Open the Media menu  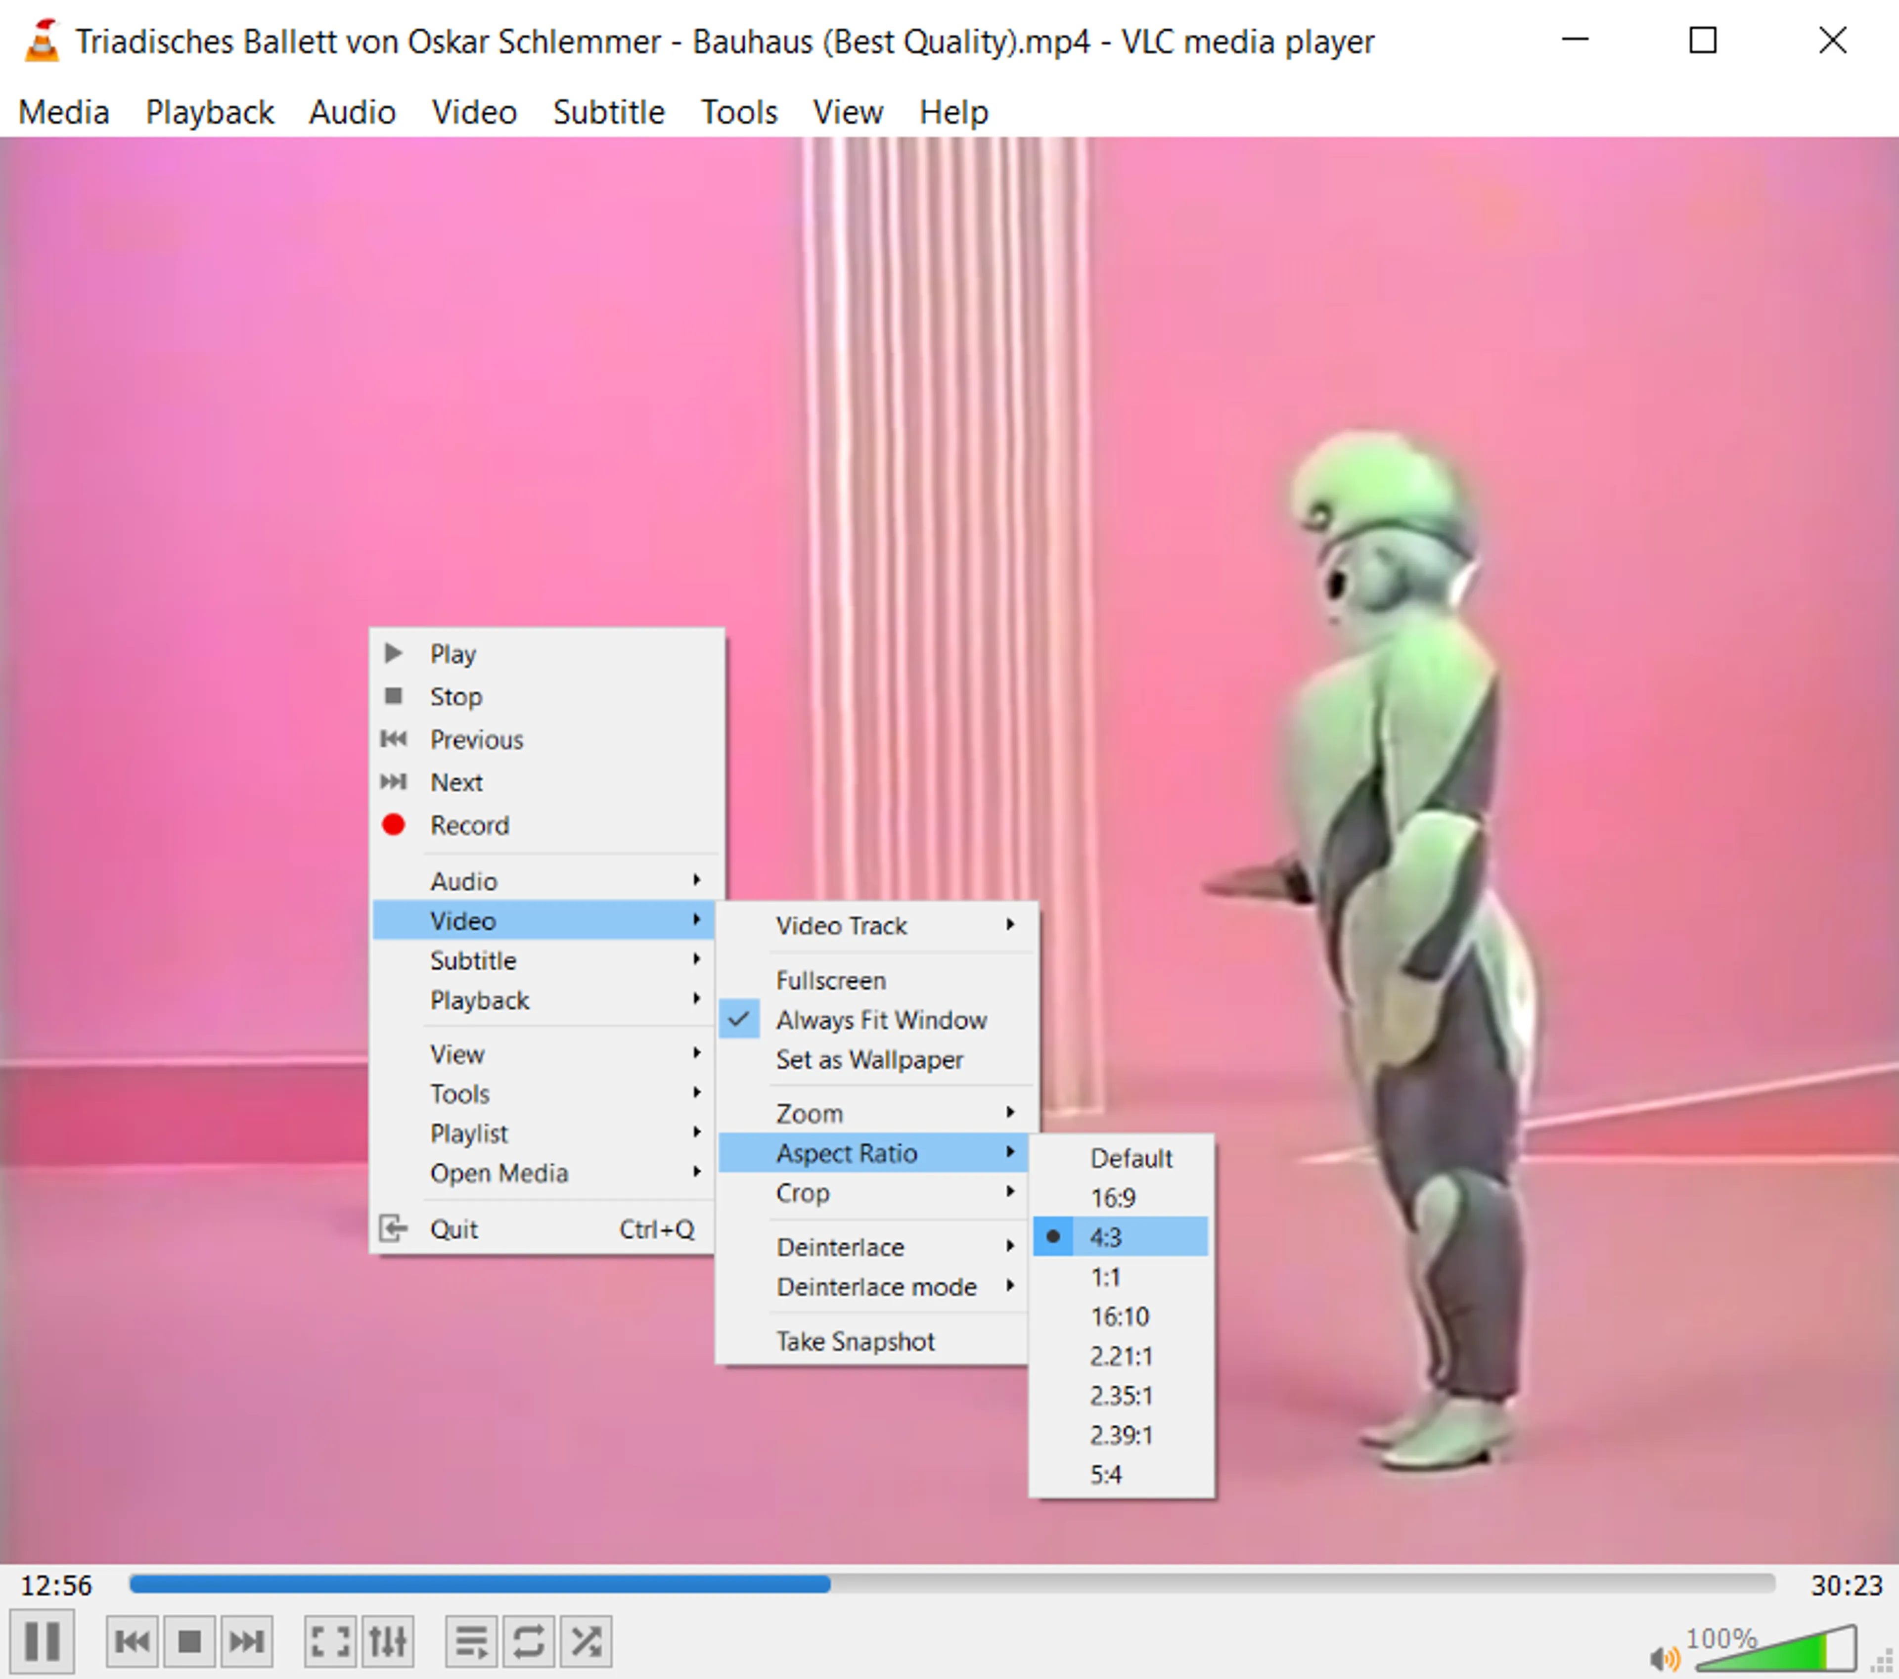(62, 111)
